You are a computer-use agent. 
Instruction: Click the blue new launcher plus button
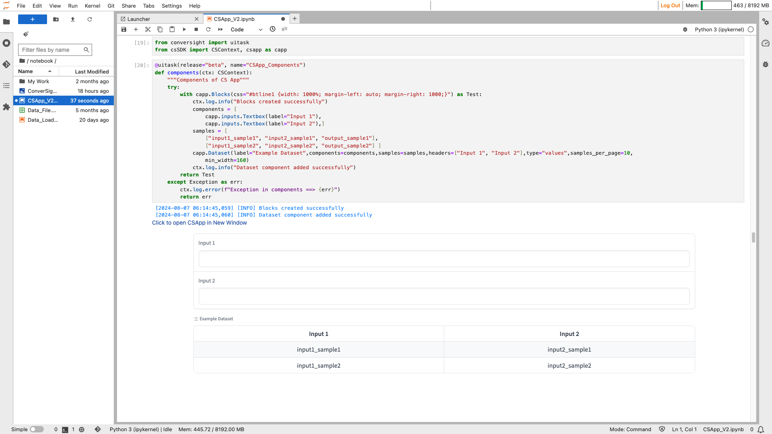pos(33,19)
